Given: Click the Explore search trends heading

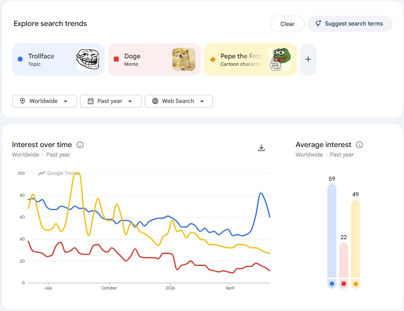Looking at the screenshot, I should [x=50, y=24].
